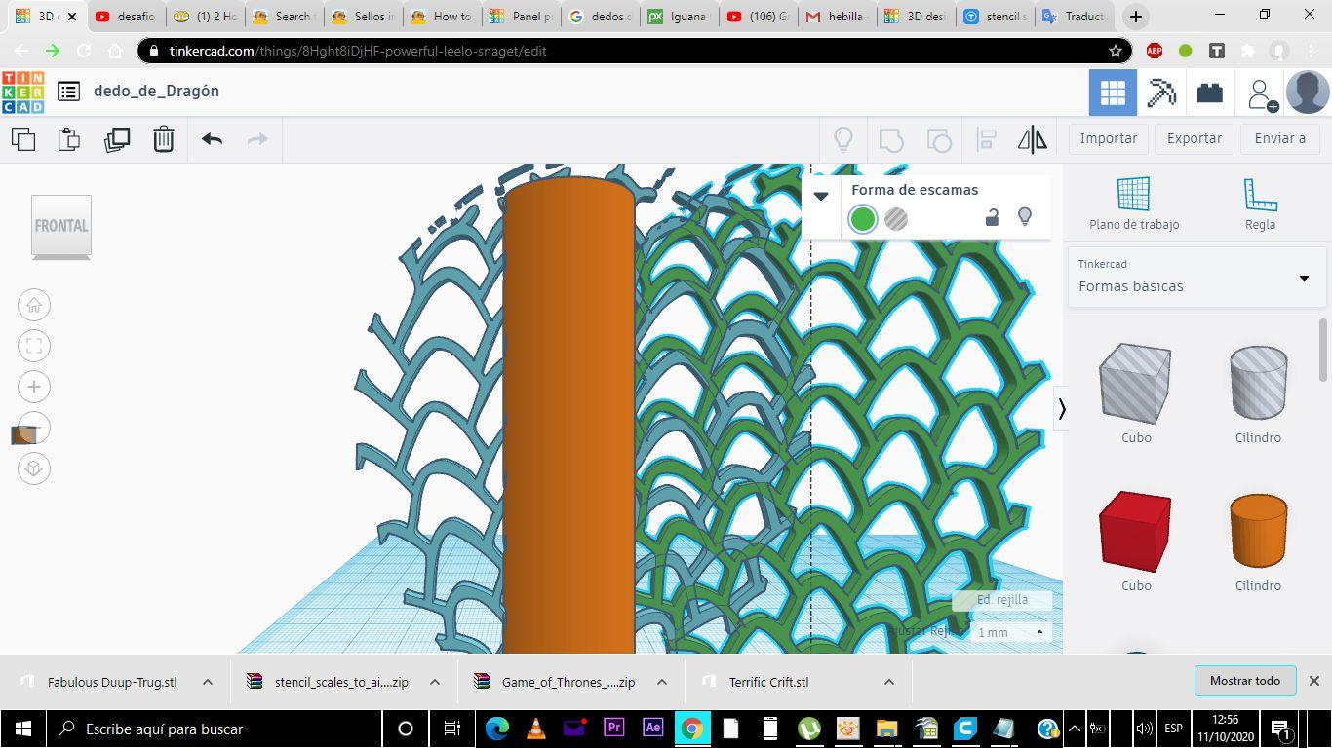
Task: Open options for stencil_scales_to_ai zip download
Action: pyautogui.click(x=435, y=682)
